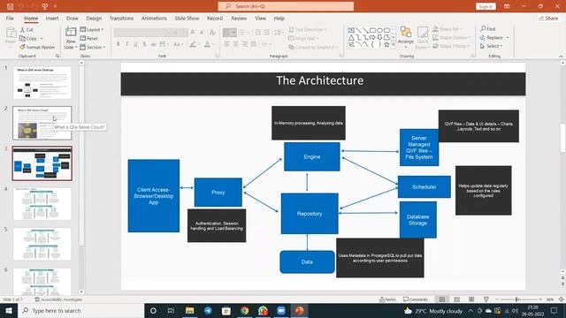Open the View tab

point(260,18)
